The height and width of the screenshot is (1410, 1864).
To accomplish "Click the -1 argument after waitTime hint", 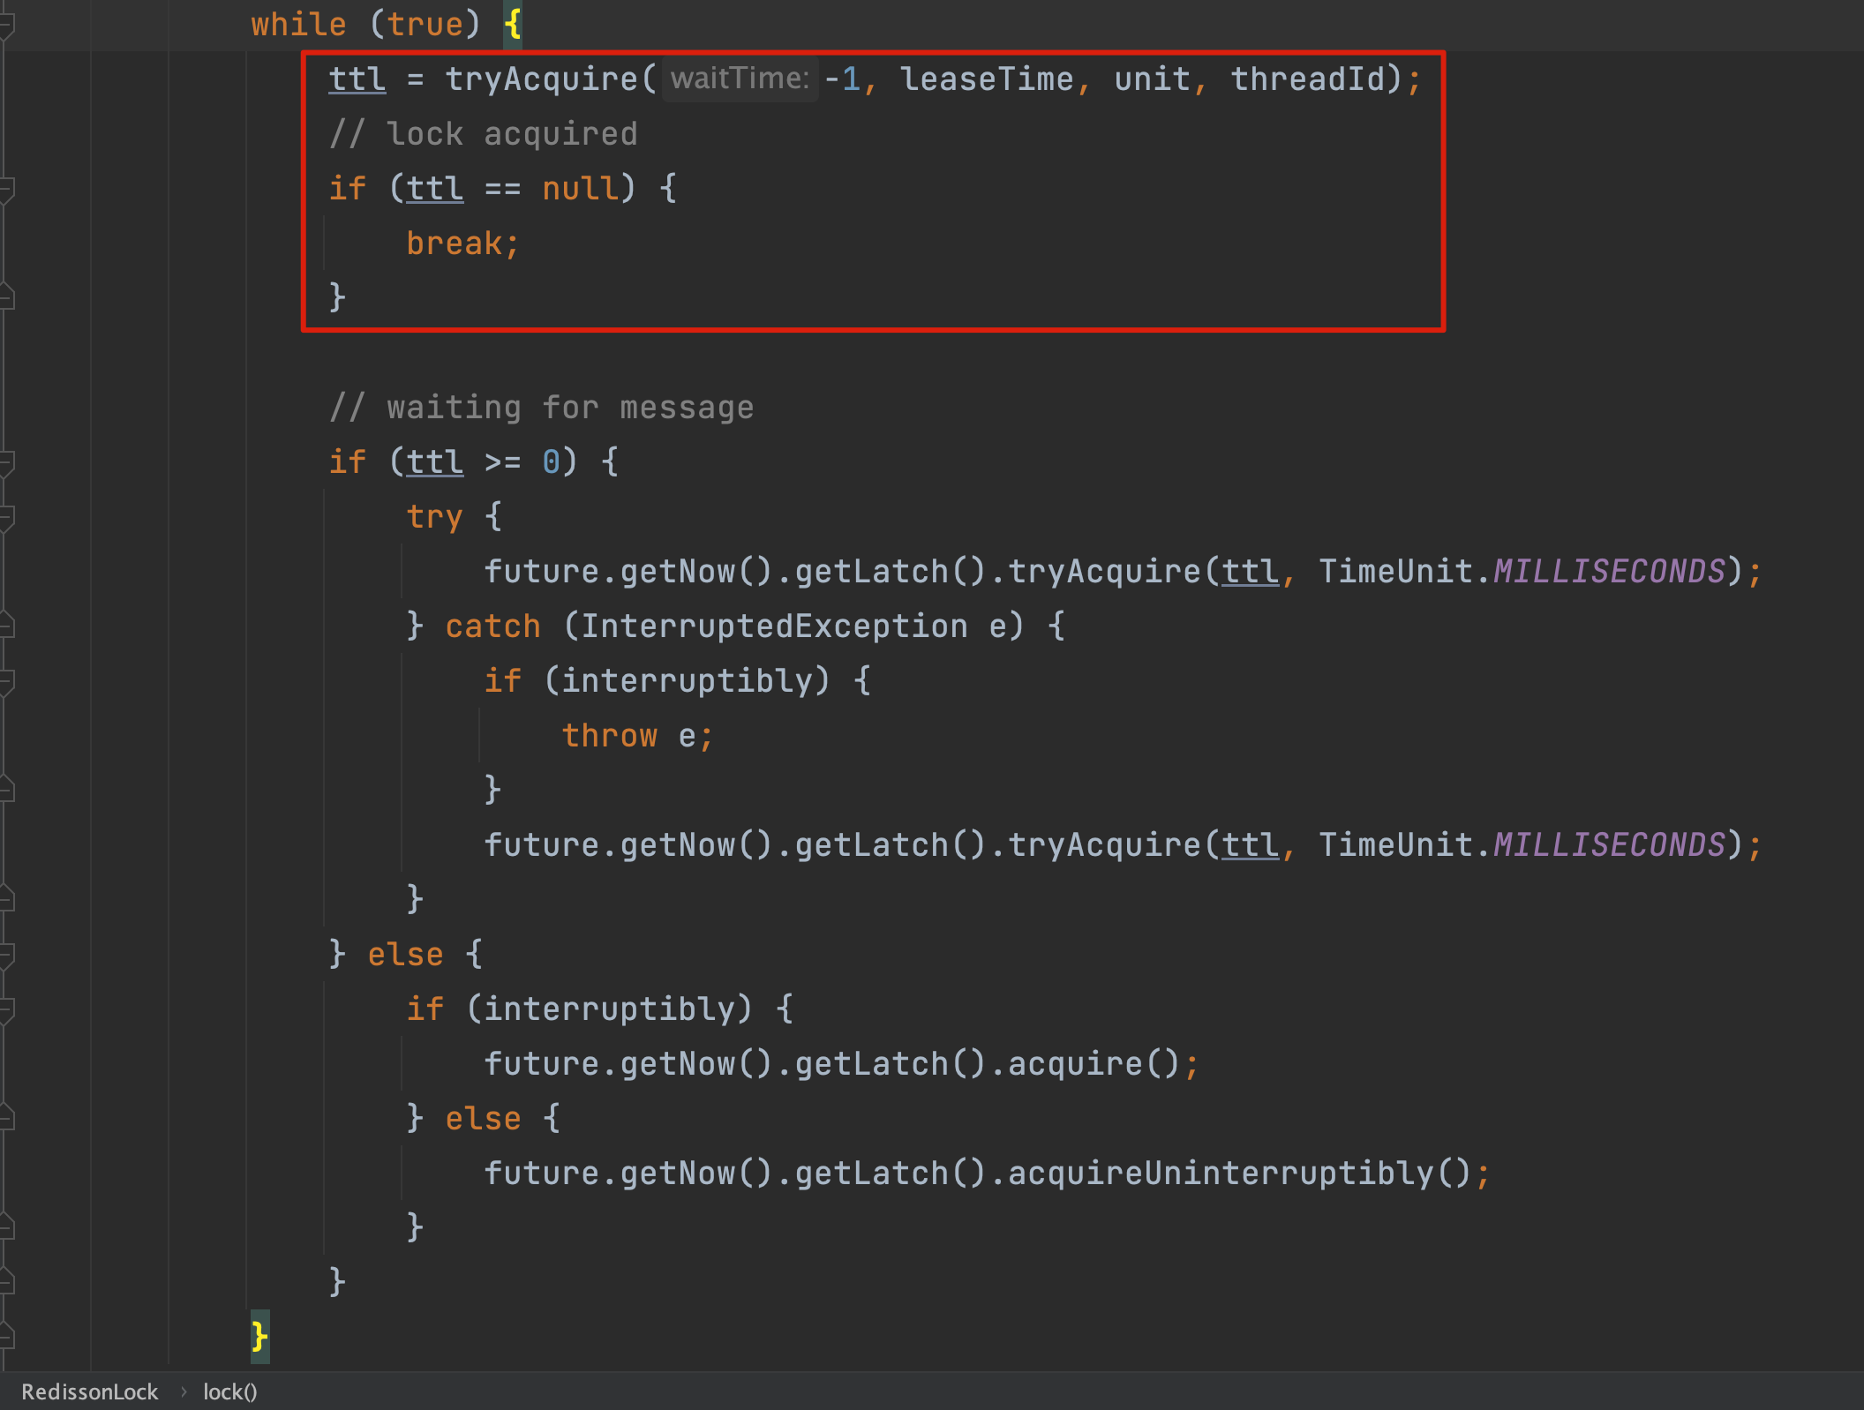I will coord(842,79).
